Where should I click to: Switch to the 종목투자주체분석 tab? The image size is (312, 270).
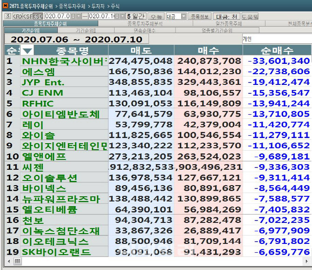click(x=145, y=24)
